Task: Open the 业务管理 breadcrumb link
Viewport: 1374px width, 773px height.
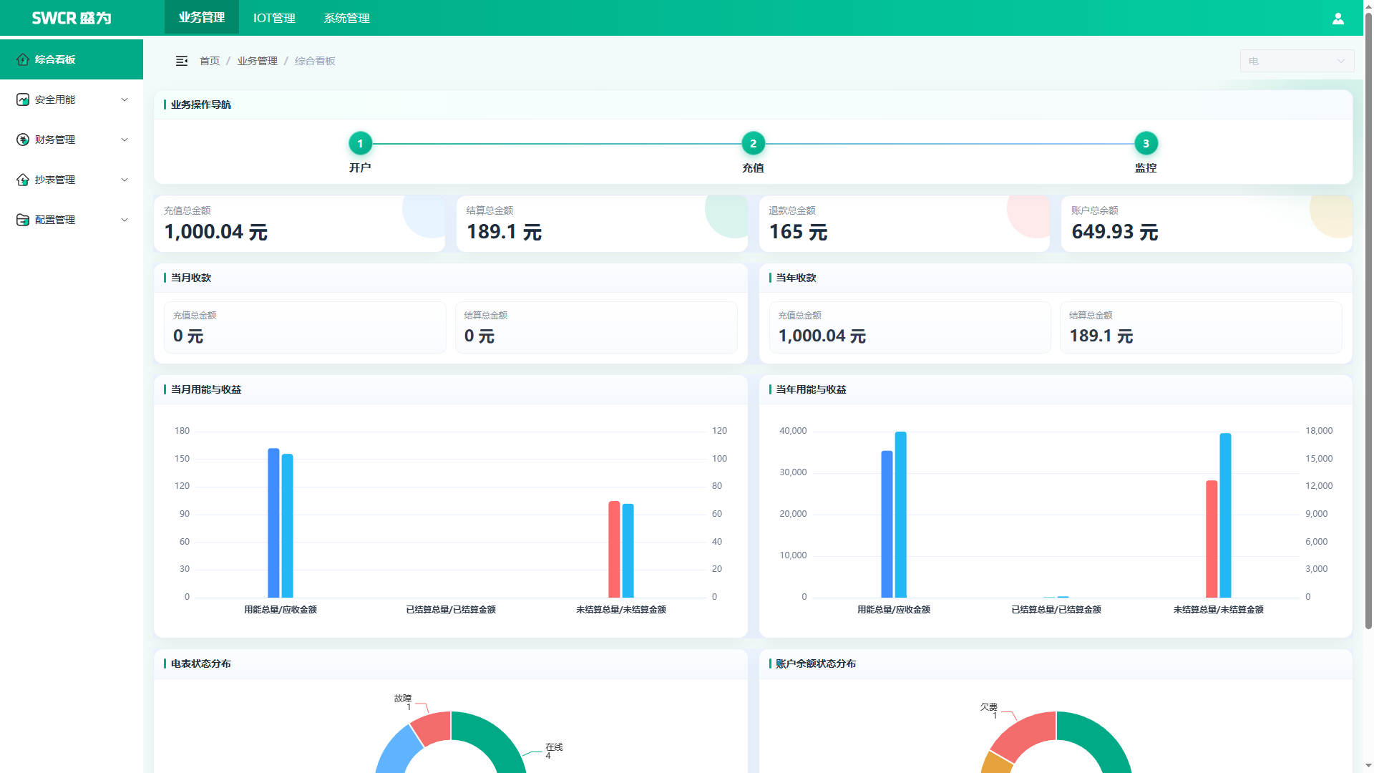Action: [x=258, y=61]
